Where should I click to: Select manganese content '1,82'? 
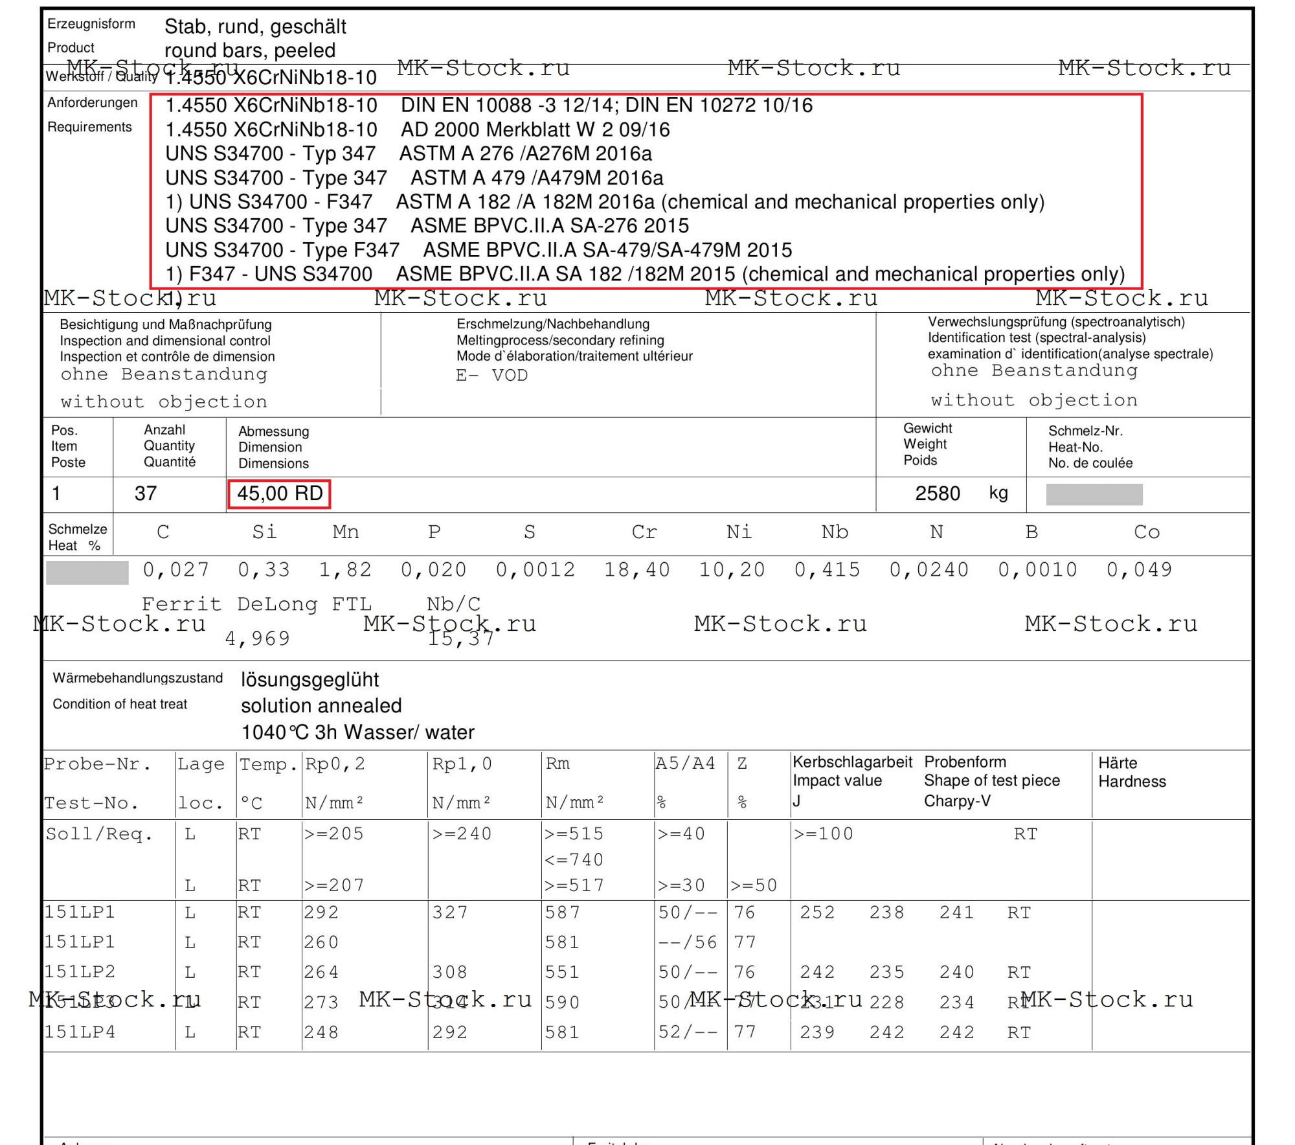click(x=345, y=570)
